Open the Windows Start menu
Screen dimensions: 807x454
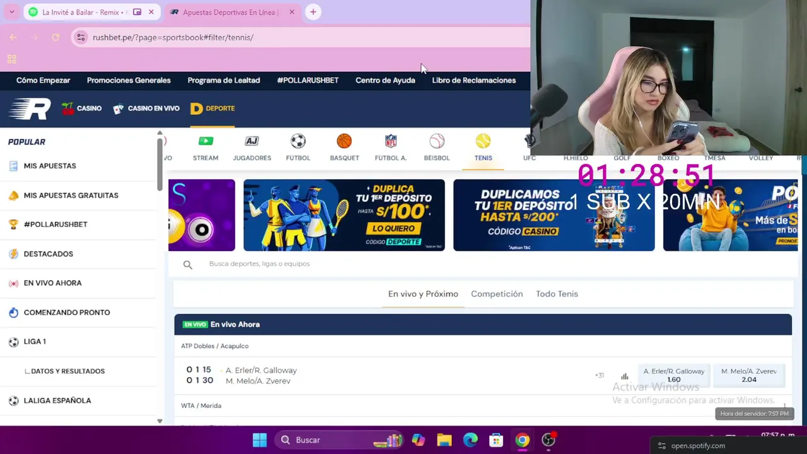point(260,440)
